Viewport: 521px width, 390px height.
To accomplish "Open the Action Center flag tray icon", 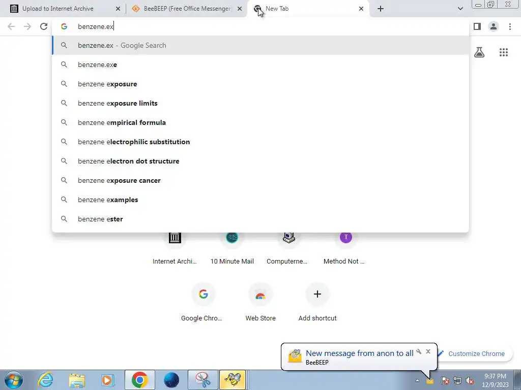I will [x=445, y=380].
